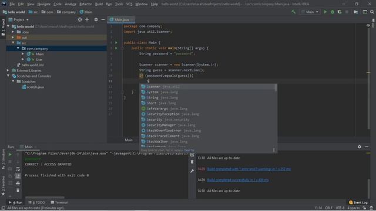This screenshot has height=211, width=376.
Task: Rerun Main from the Run panel
Action: click(x=10, y=155)
